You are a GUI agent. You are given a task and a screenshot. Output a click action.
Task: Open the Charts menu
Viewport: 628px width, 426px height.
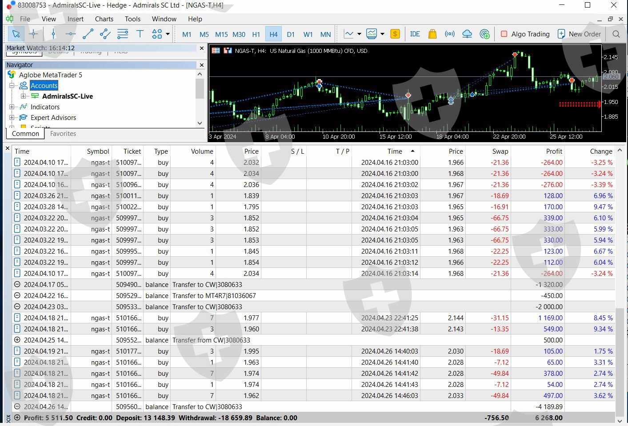(x=104, y=19)
